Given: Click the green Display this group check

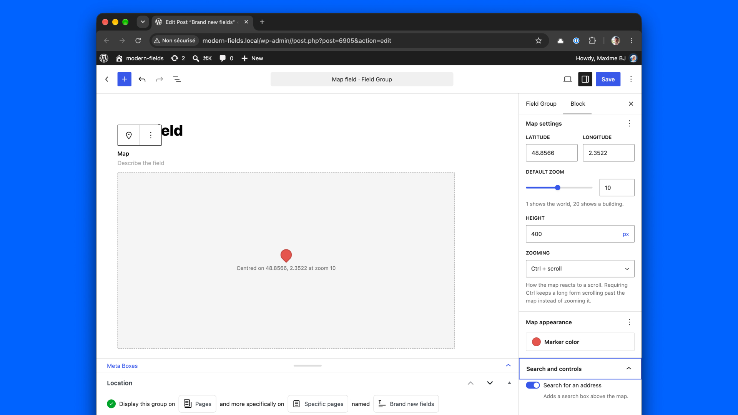Looking at the screenshot, I should pos(111,404).
